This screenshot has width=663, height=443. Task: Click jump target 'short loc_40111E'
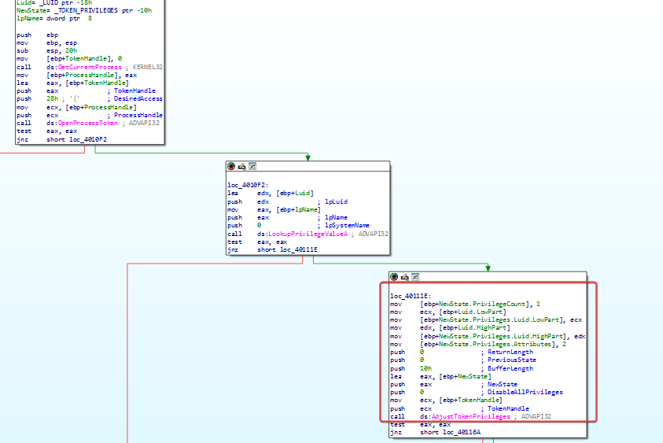tap(288, 249)
